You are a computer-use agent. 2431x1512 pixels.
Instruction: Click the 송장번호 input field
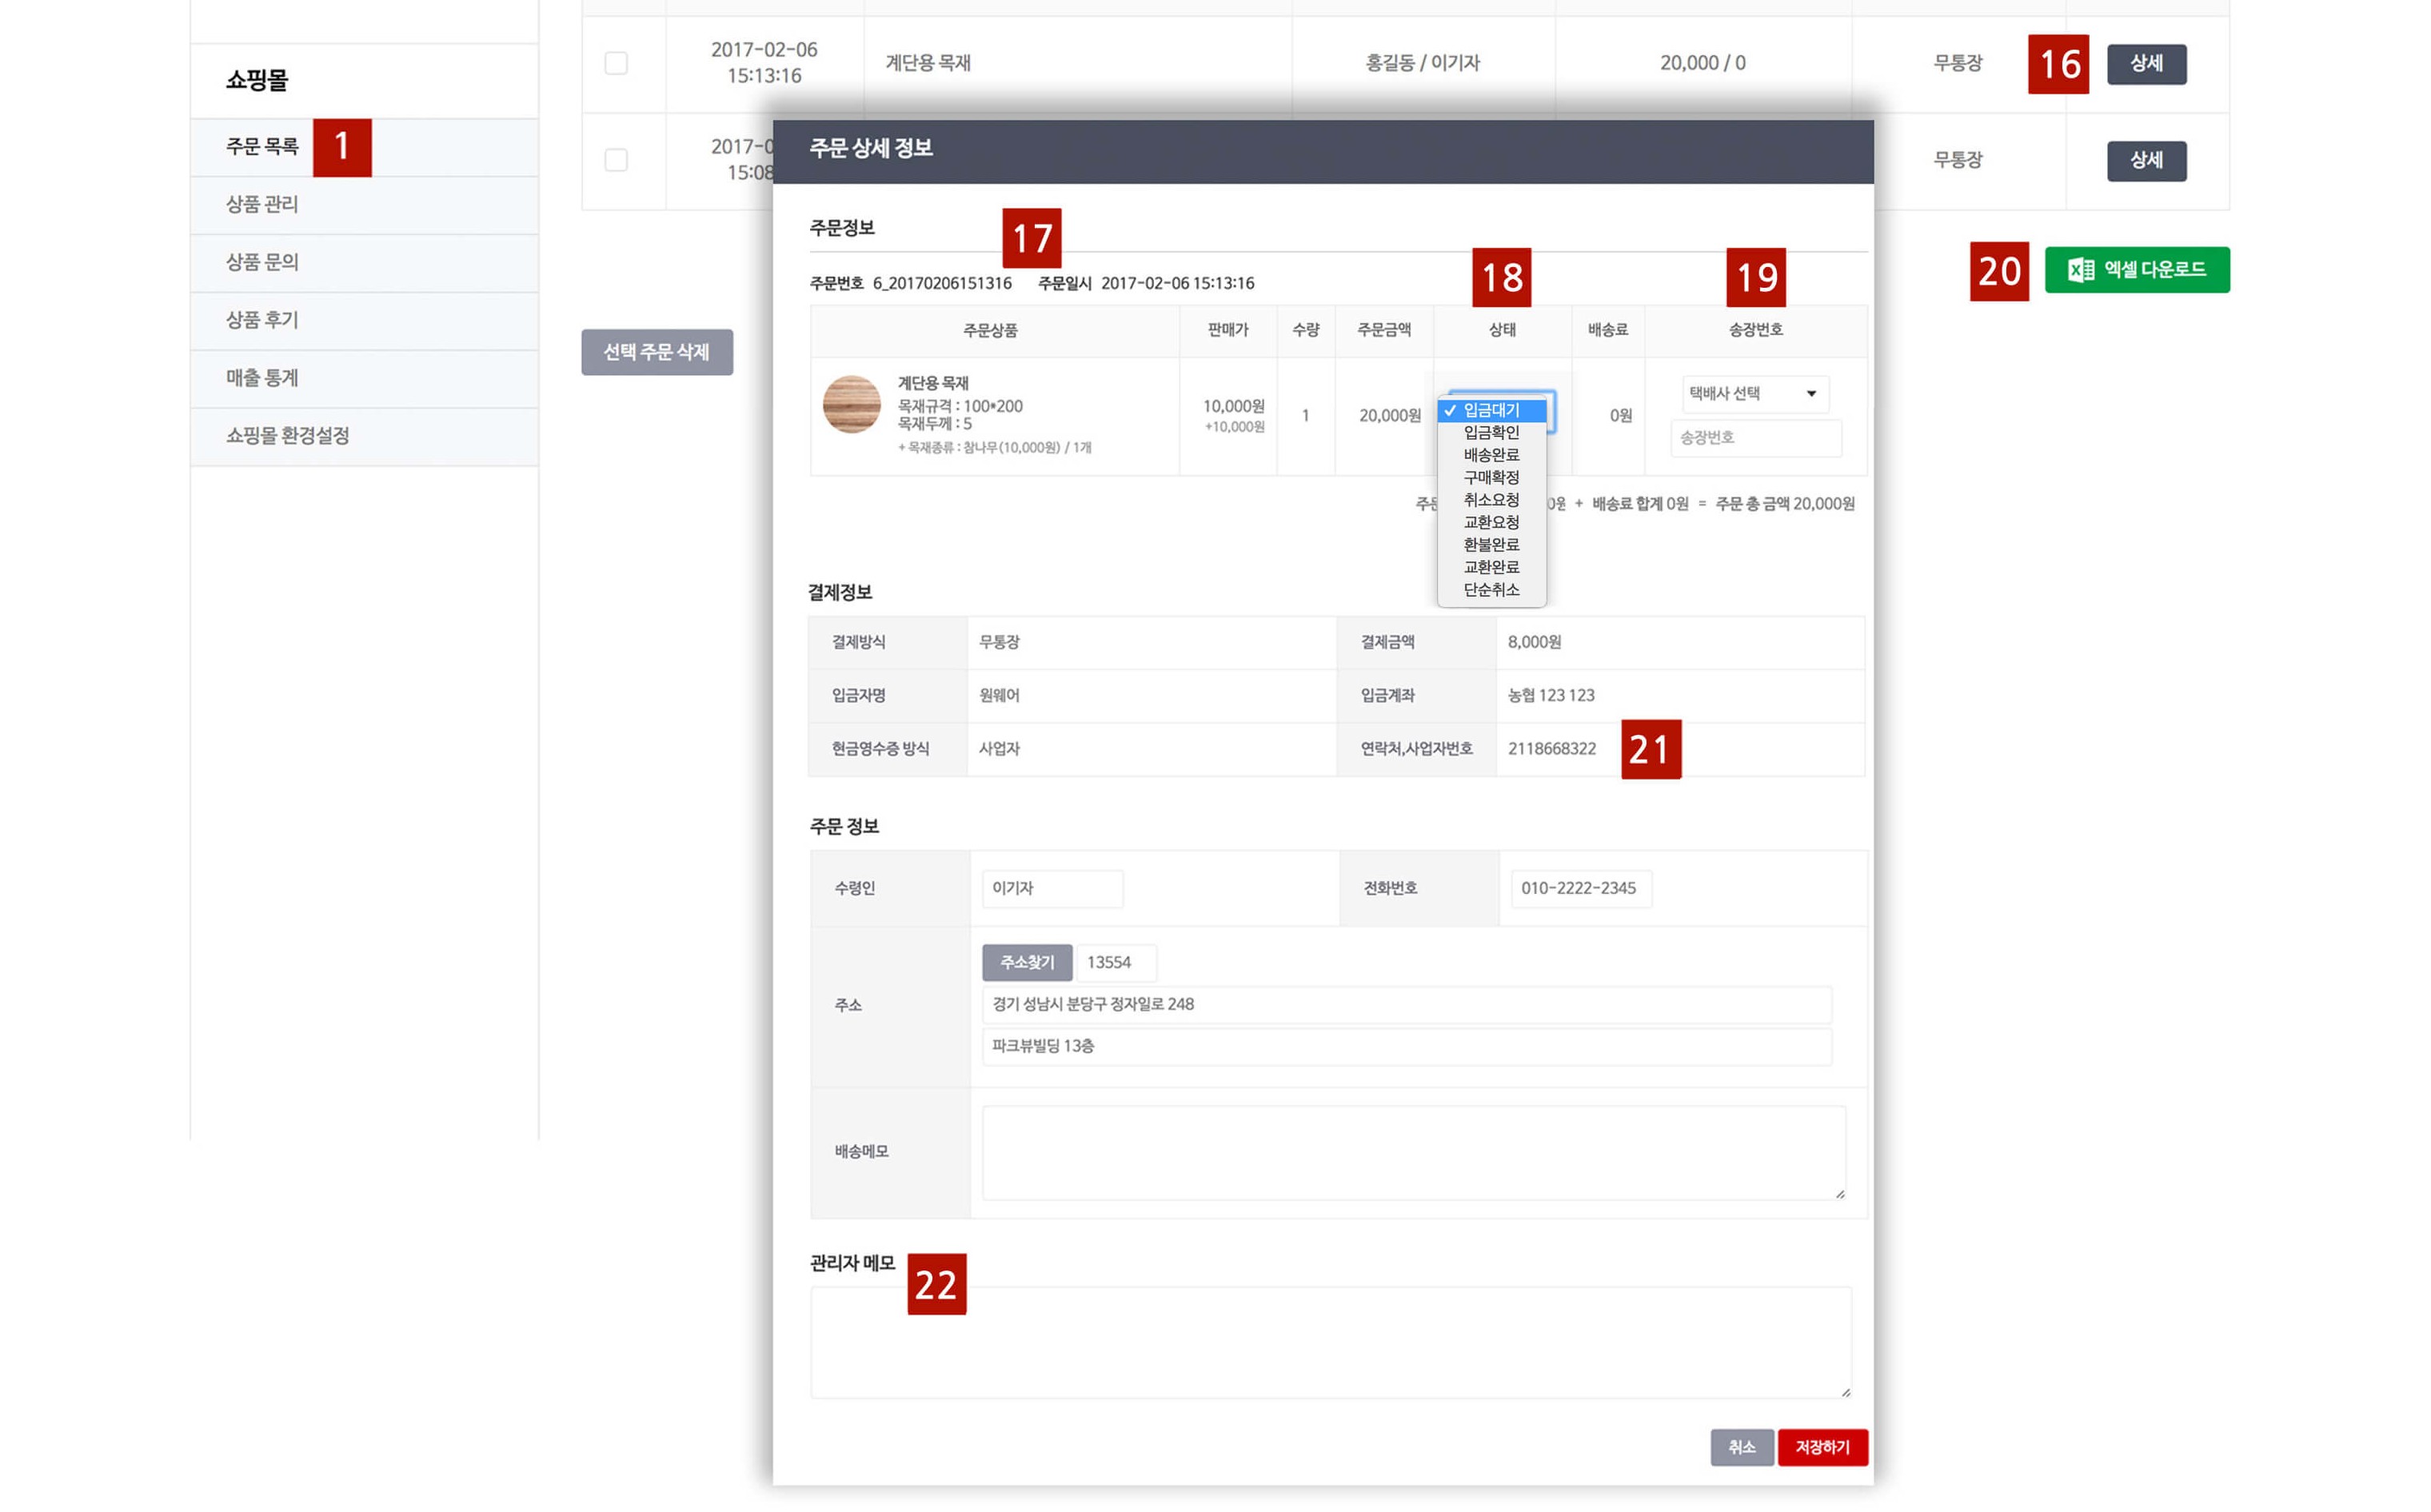click(1755, 438)
